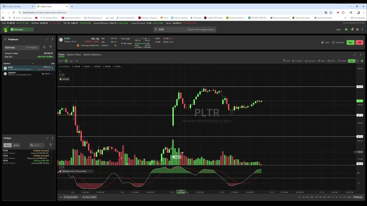The image size is (367, 206).
Task: Expand the Positions panel to full size
Action: pos(47,39)
